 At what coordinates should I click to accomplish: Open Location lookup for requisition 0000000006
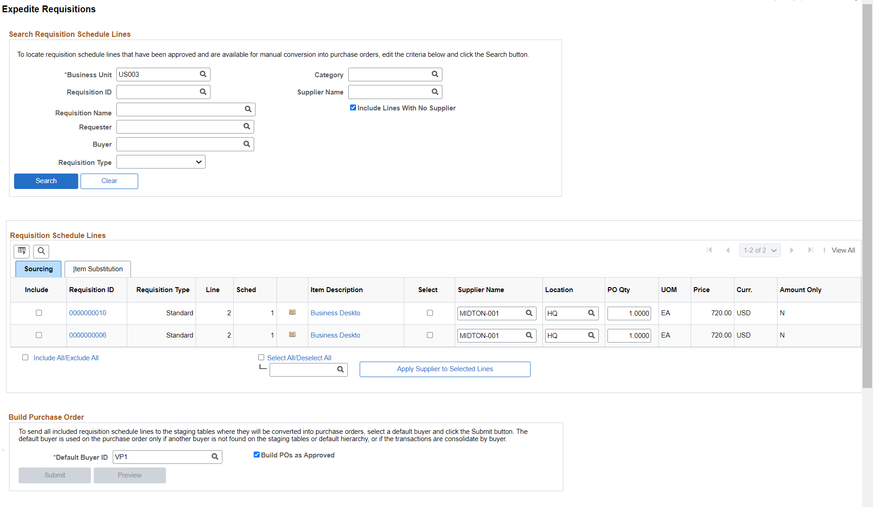pyautogui.click(x=591, y=335)
